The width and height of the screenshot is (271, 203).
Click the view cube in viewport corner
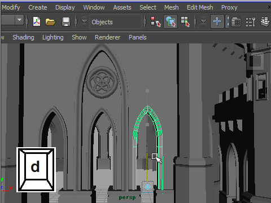[256, 61]
